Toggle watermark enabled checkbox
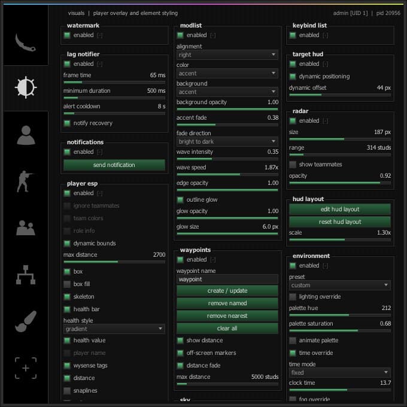Screen dimensions: 407x407 (x=67, y=35)
